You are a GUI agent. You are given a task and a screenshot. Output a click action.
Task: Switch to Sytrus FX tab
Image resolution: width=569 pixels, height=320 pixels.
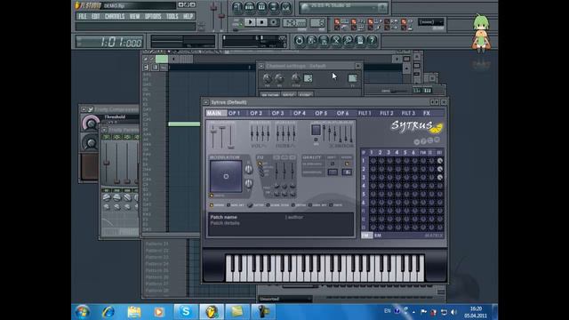pos(427,113)
